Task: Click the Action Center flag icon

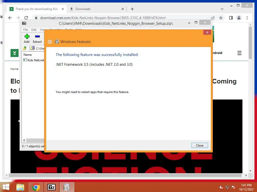Action: [233, 187]
